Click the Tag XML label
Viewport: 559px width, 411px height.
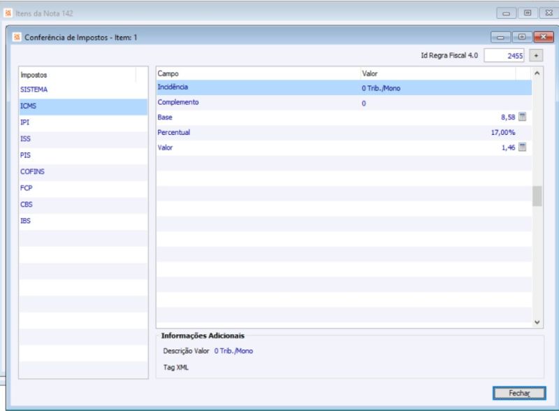(176, 368)
